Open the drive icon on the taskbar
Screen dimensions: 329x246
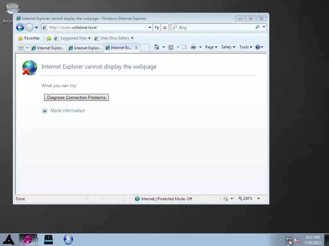pos(49,240)
